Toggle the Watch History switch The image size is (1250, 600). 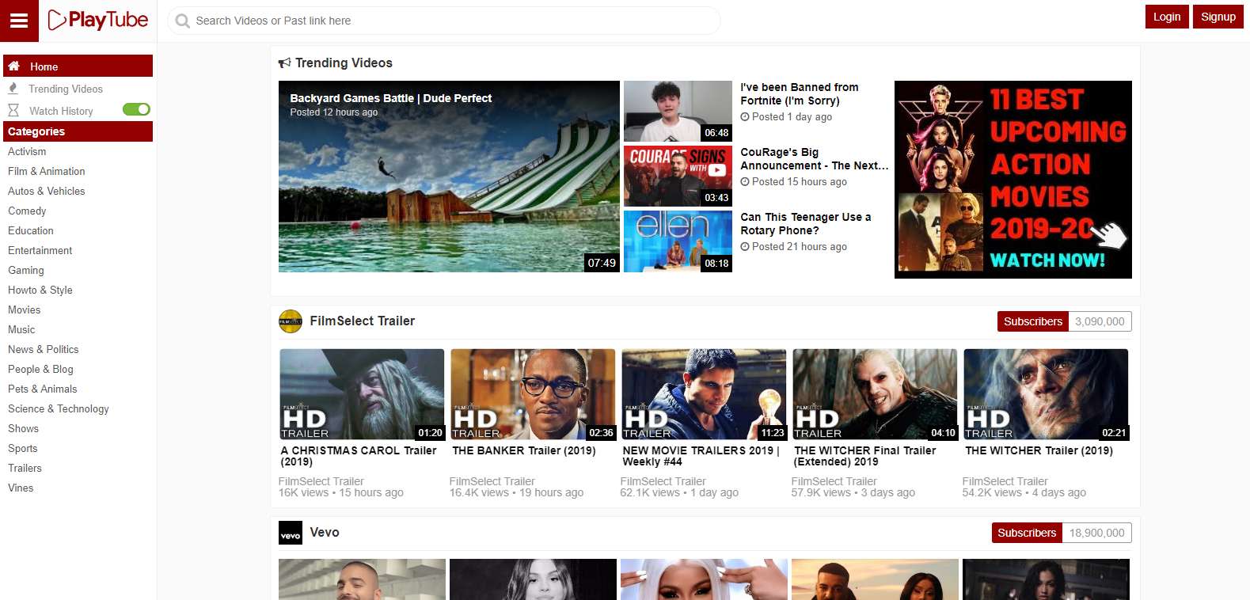[136, 109]
